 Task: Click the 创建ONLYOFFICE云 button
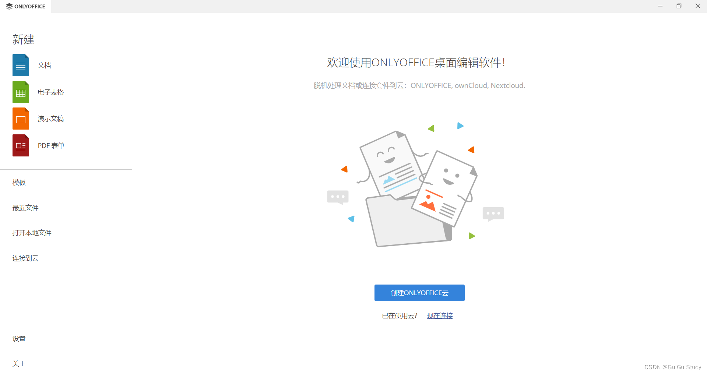coord(419,293)
